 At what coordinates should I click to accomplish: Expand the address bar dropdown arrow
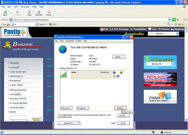pos(169,20)
